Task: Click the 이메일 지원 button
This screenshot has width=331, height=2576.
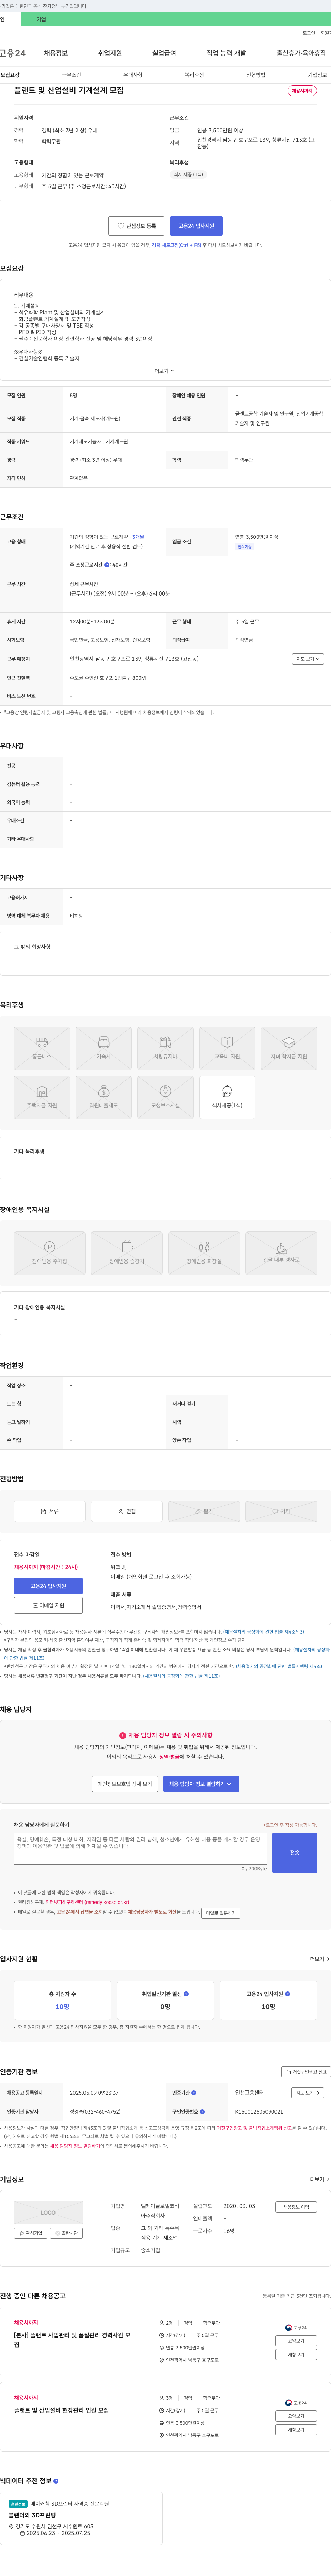Action: pyautogui.click(x=48, y=1605)
